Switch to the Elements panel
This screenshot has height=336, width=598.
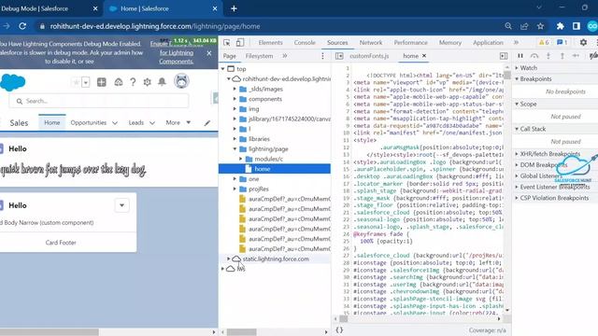(270, 42)
